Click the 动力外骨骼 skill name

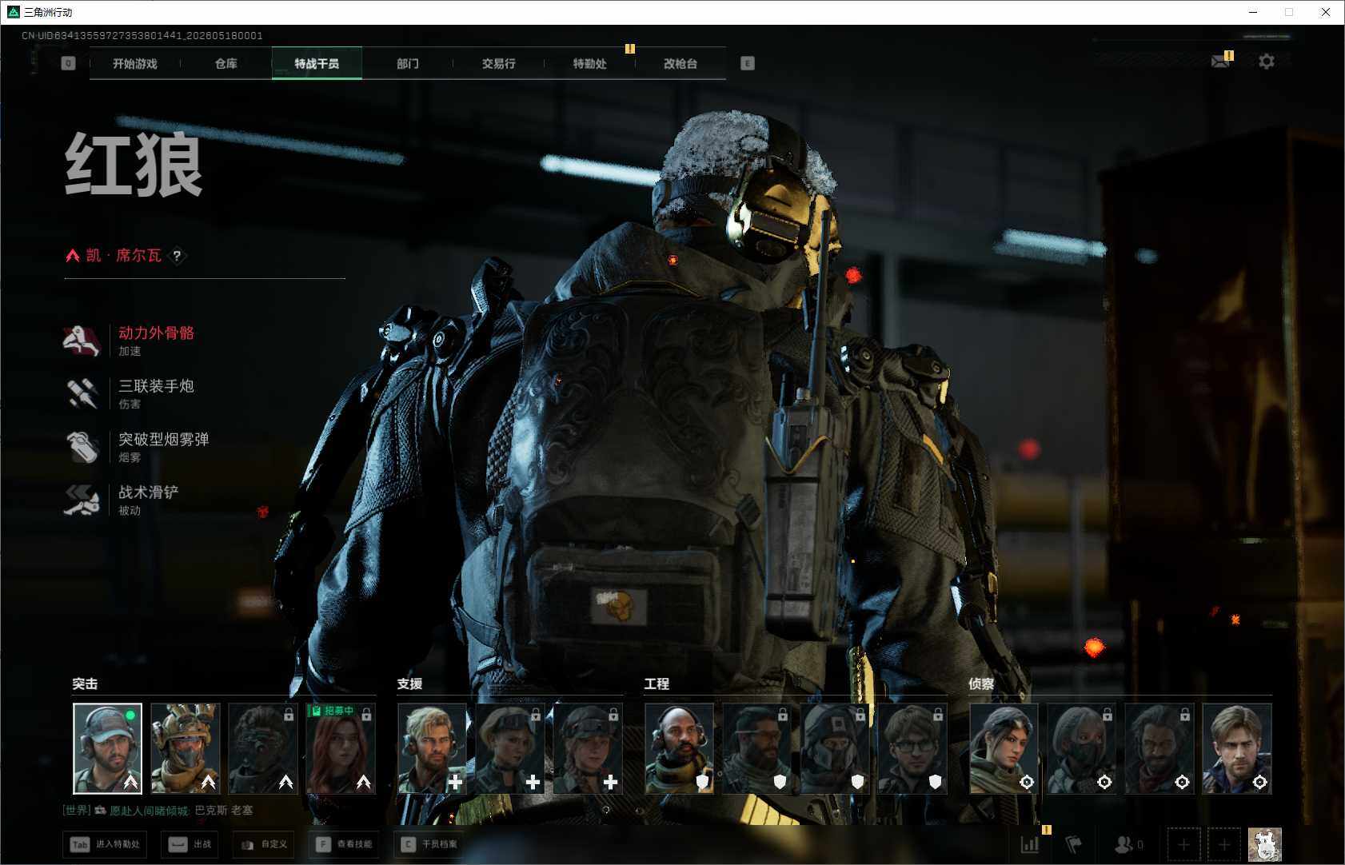point(157,333)
